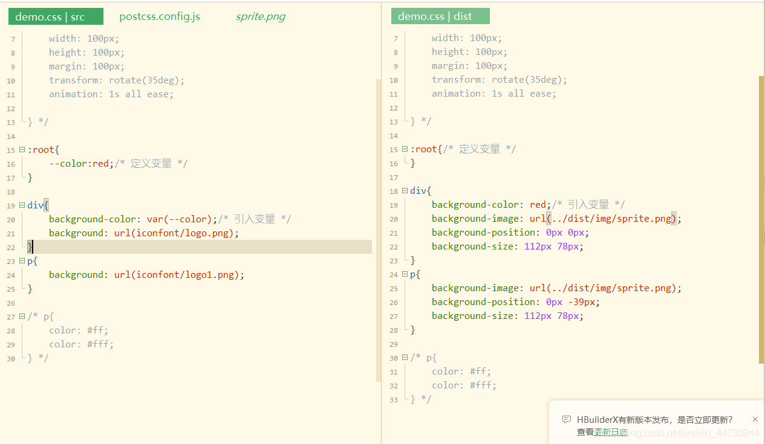Collapse the p block at dist line 24
The image size is (765, 444).
pyautogui.click(x=405, y=274)
